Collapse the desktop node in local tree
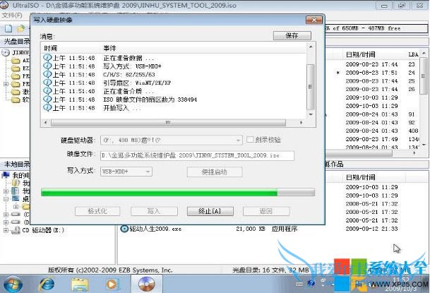This screenshot has height=293, width=430. (6, 198)
